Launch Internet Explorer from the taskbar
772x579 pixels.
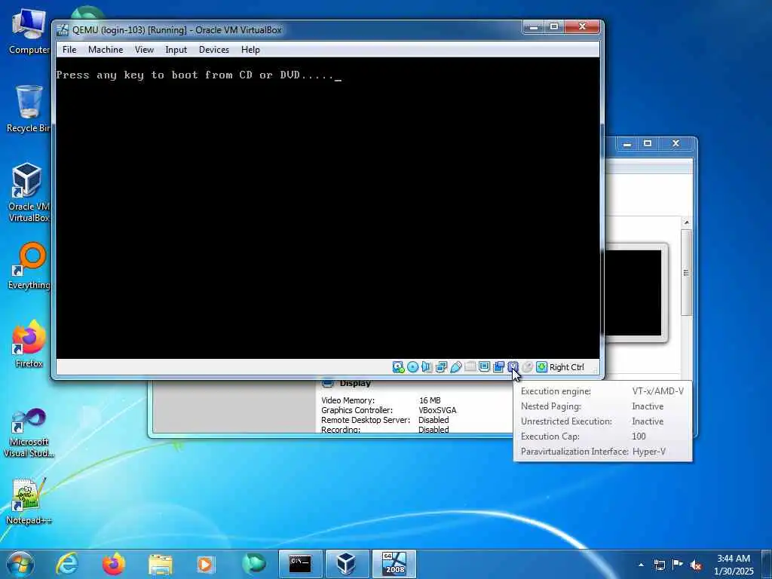coord(67,564)
